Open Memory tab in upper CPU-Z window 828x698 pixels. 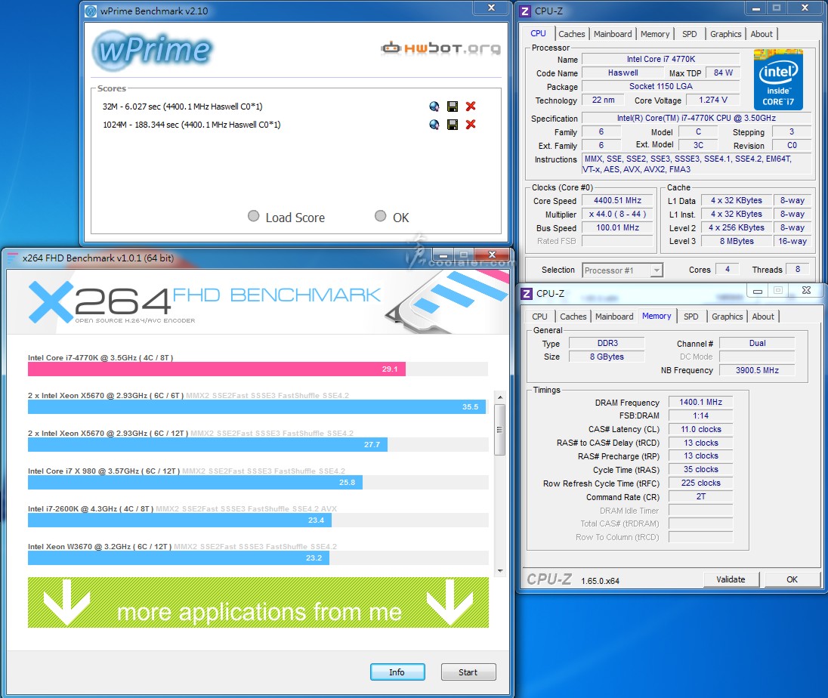[x=655, y=34]
